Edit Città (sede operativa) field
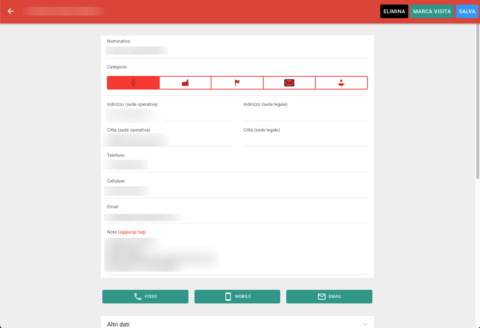480x328 pixels. (x=169, y=140)
